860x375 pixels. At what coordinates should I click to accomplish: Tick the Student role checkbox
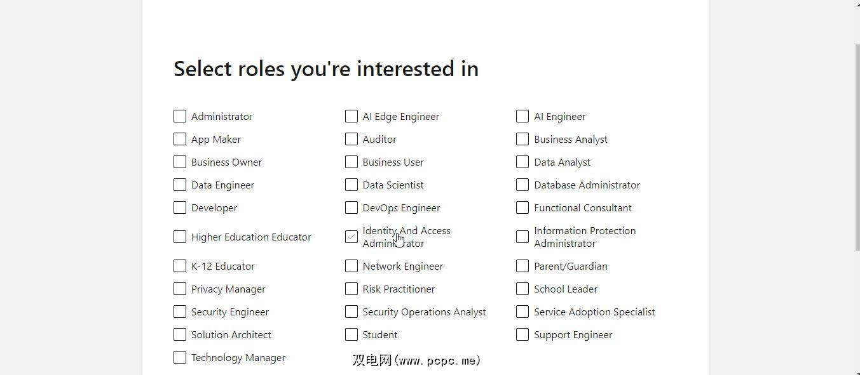click(352, 334)
